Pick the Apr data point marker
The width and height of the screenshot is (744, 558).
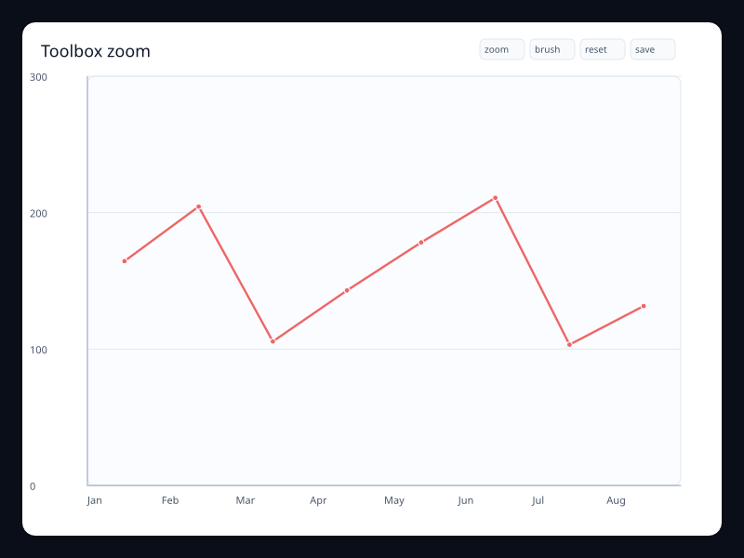[347, 290]
